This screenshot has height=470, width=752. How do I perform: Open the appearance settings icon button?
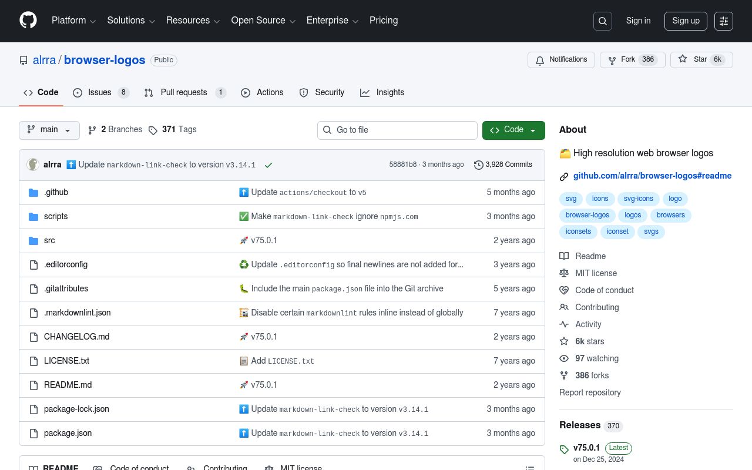[x=723, y=21]
